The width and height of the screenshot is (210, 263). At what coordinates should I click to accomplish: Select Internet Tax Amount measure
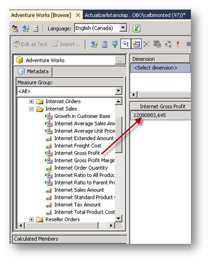click(78, 205)
